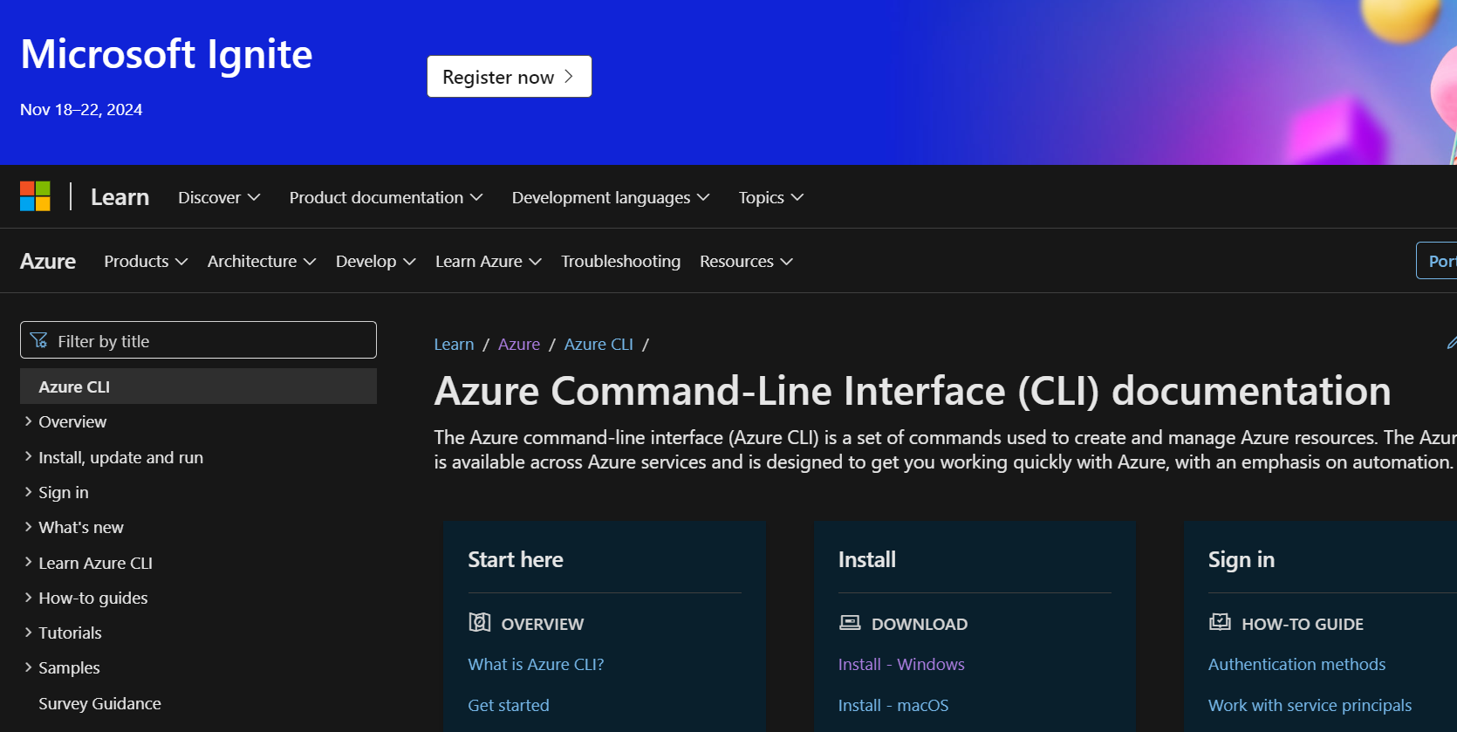Viewport: 1457px width, 732px height.
Task: Click the How-to guide icon under Sign in
Action: 1220,622
